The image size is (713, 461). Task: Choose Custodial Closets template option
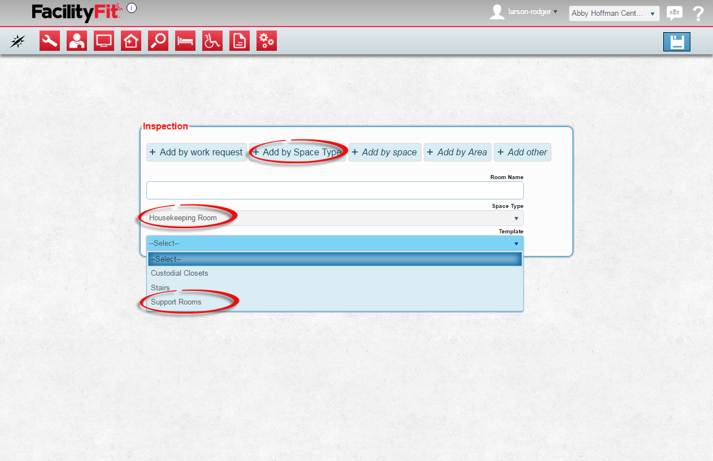180,273
